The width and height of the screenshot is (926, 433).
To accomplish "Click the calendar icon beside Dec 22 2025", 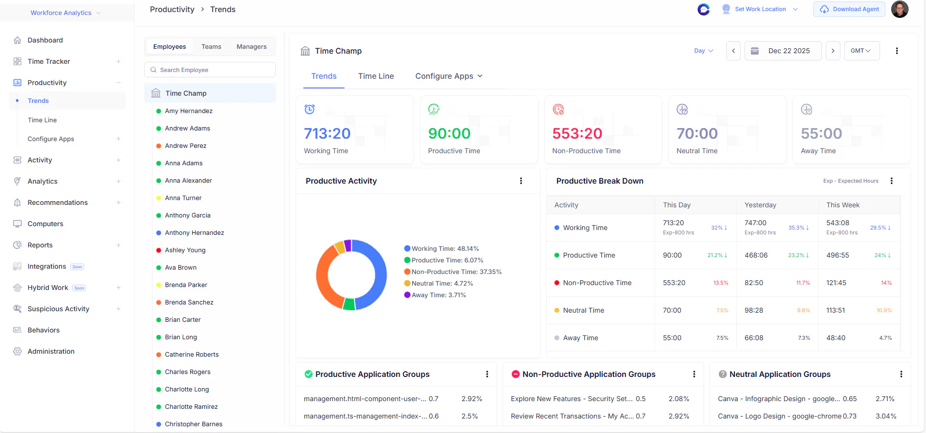I will click(x=755, y=51).
